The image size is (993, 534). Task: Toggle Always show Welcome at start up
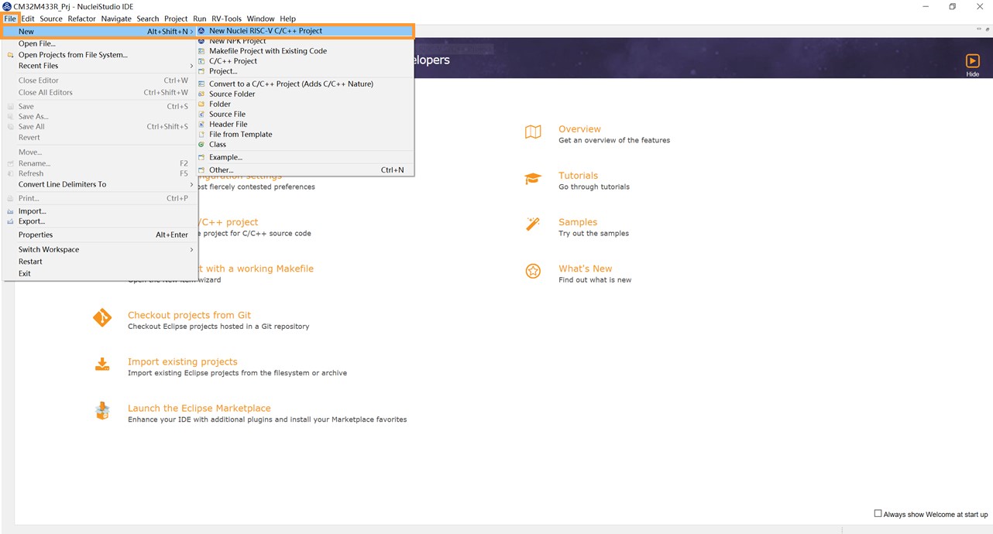coord(878,514)
